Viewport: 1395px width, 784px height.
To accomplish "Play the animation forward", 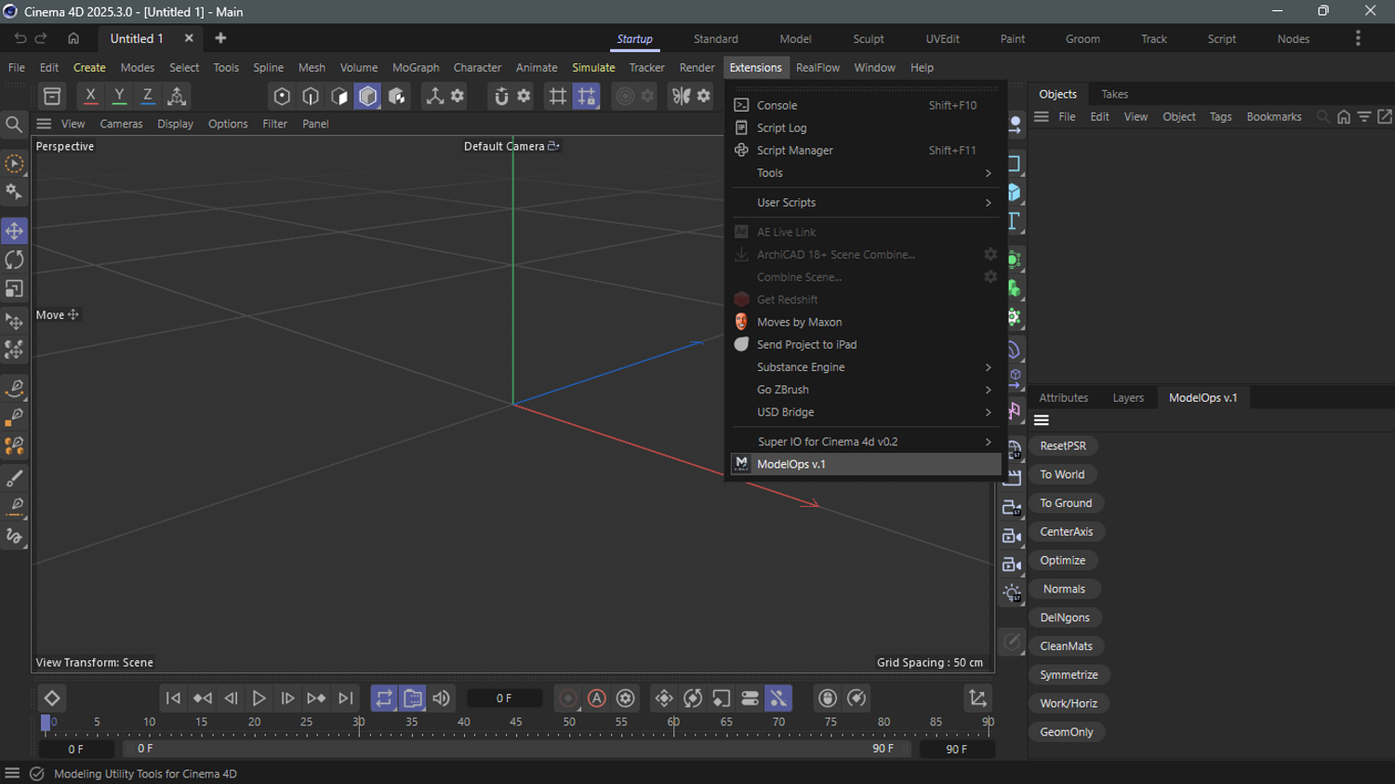I will 259,698.
